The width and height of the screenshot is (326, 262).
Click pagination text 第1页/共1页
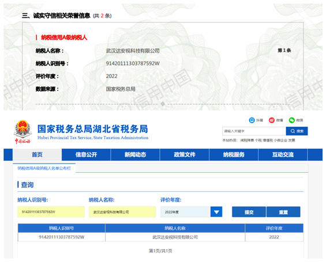(160, 251)
